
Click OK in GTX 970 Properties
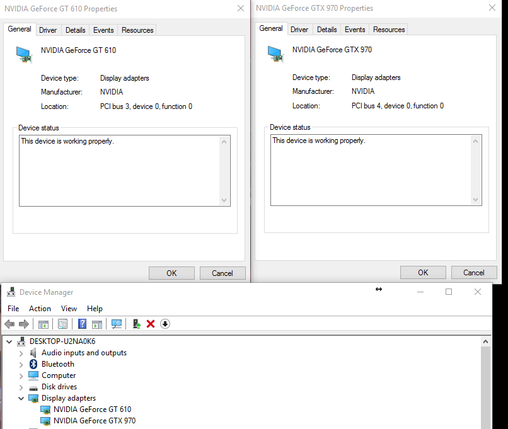pos(423,273)
